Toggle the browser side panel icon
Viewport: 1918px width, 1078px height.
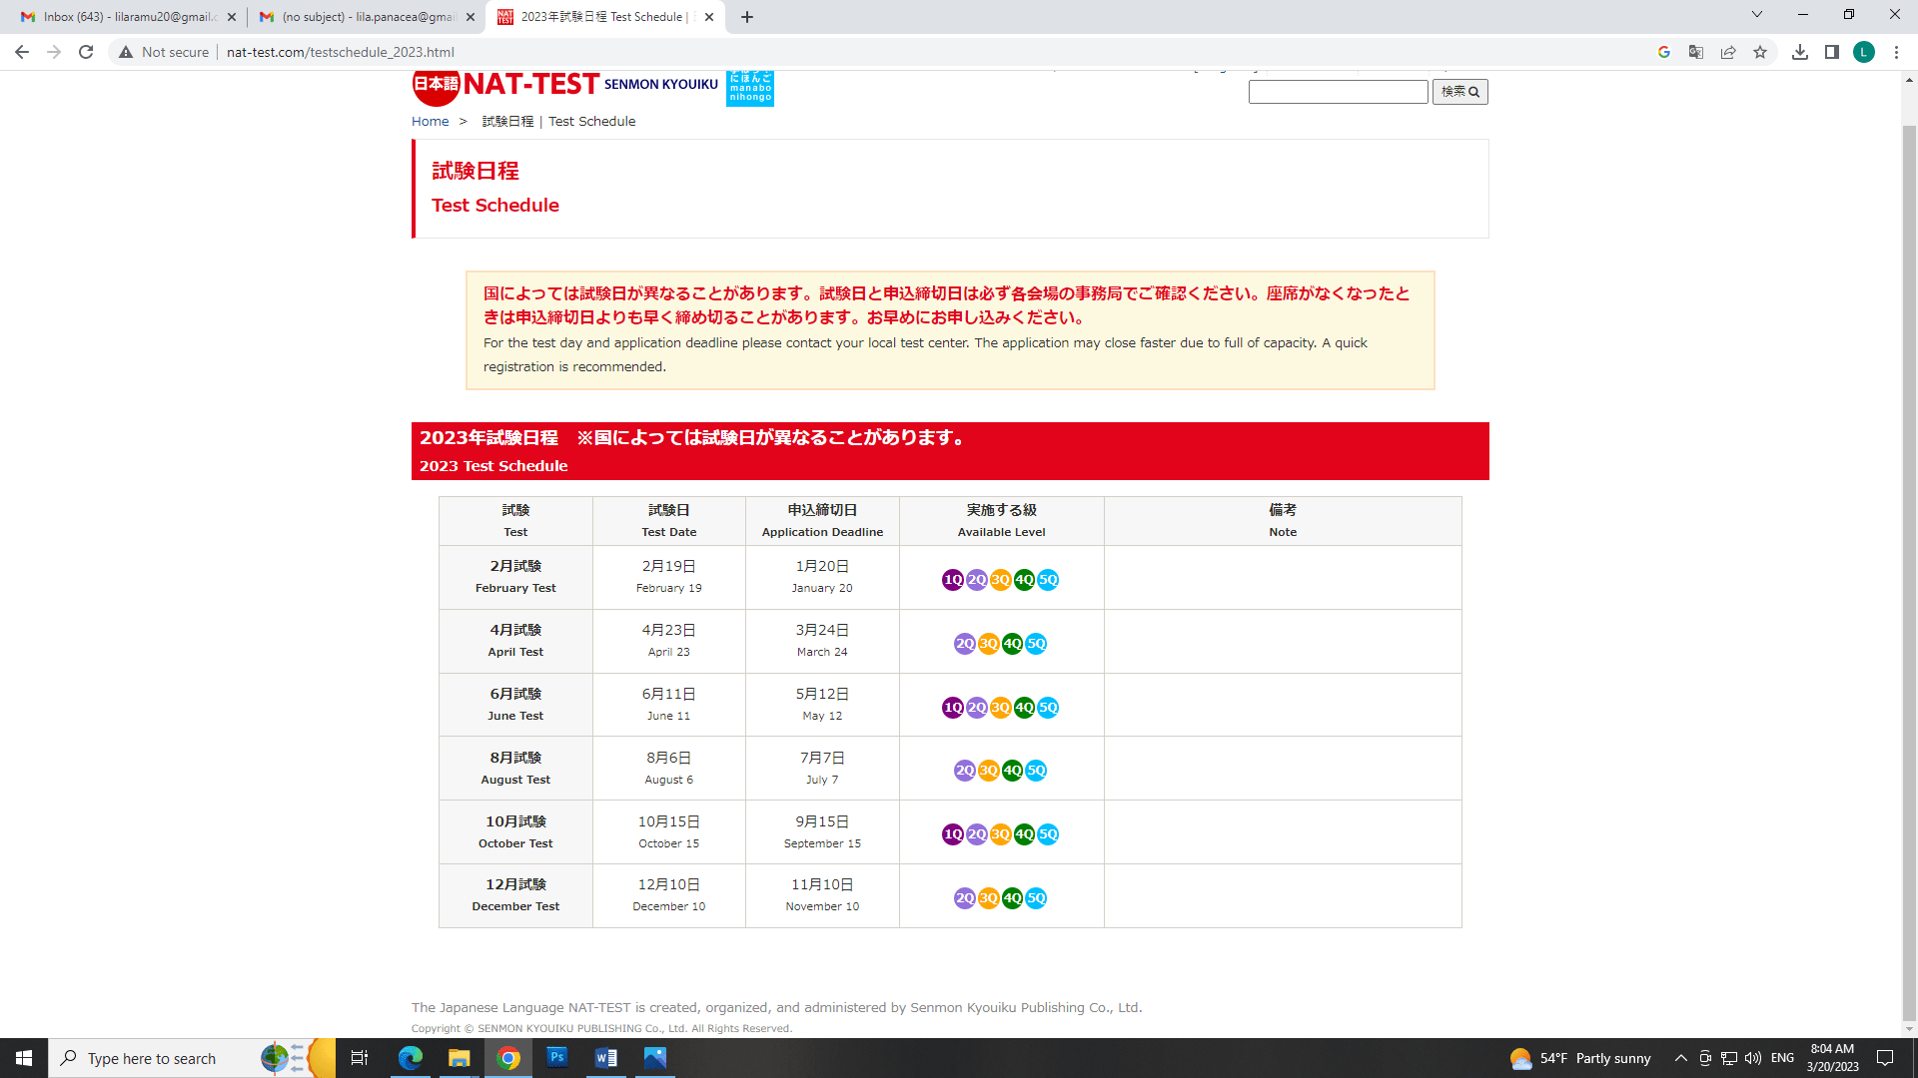coord(1832,52)
